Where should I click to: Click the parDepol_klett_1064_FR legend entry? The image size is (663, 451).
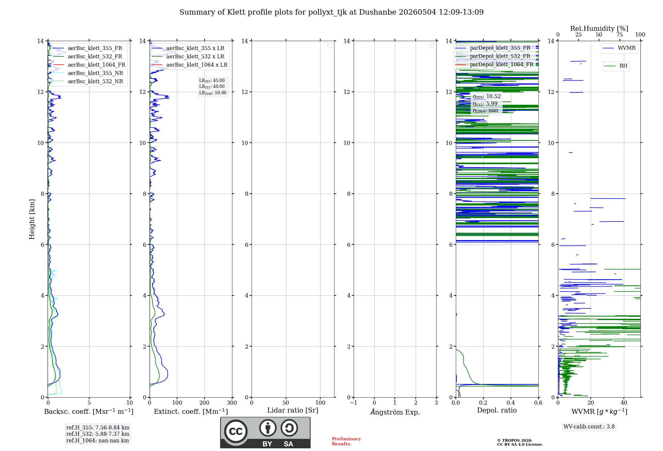[x=495, y=65]
